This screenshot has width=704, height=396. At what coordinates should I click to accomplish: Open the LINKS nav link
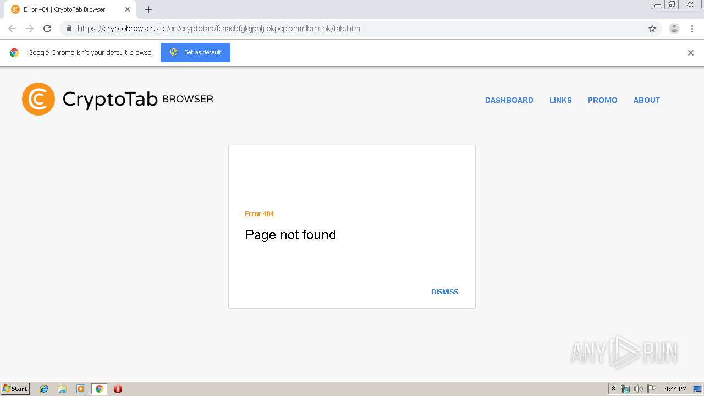[x=560, y=100]
